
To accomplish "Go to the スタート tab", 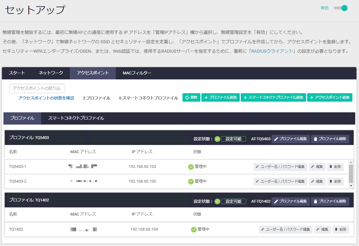I will [x=17, y=73].
